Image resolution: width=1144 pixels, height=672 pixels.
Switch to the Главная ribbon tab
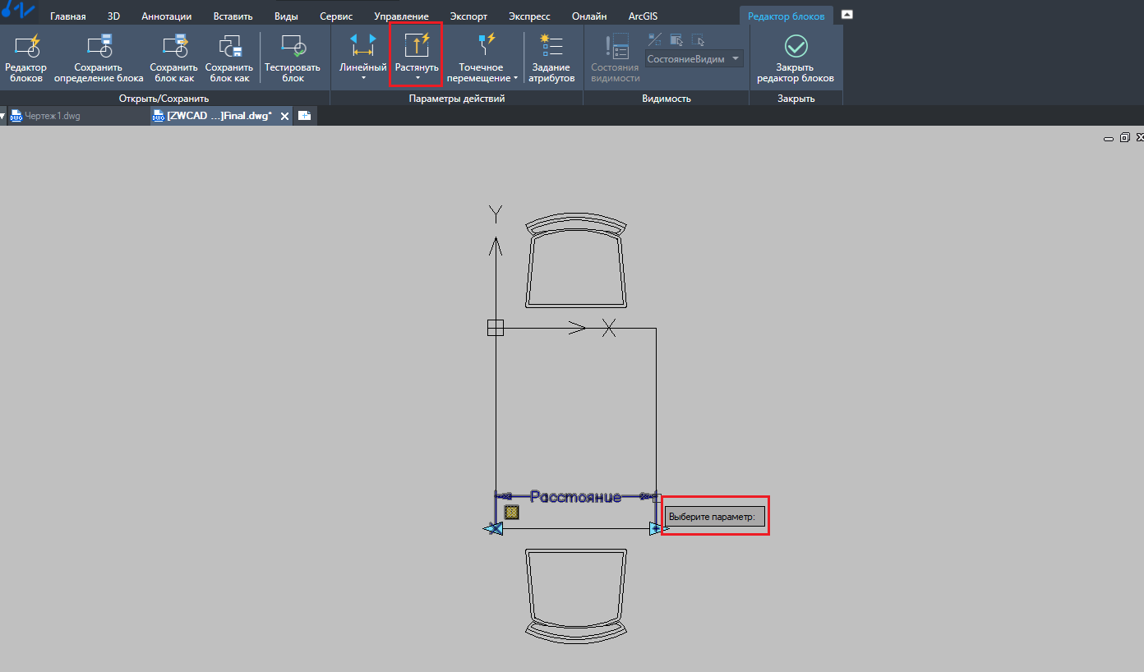point(67,16)
